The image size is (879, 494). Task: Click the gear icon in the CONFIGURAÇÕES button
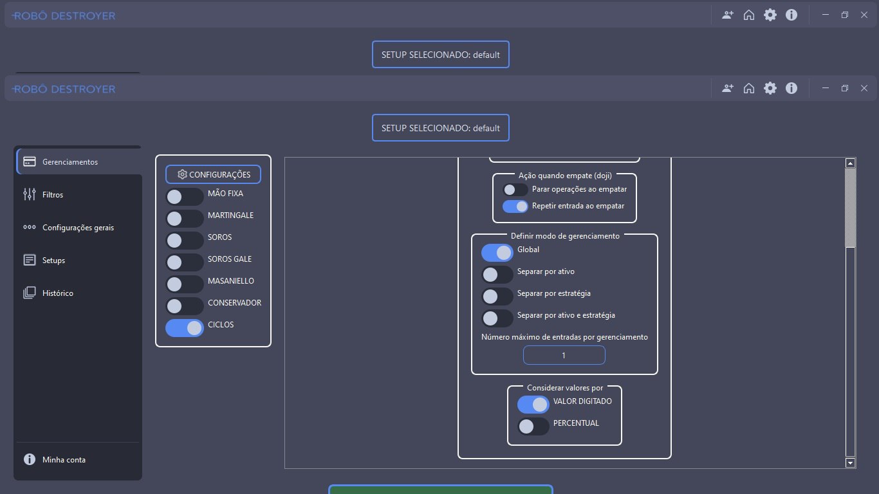pyautogui.click(x=182, y=174)
